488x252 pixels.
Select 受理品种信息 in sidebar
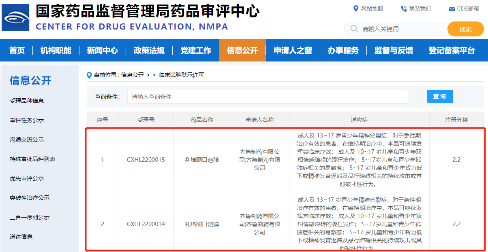click(x=27, y=101)
